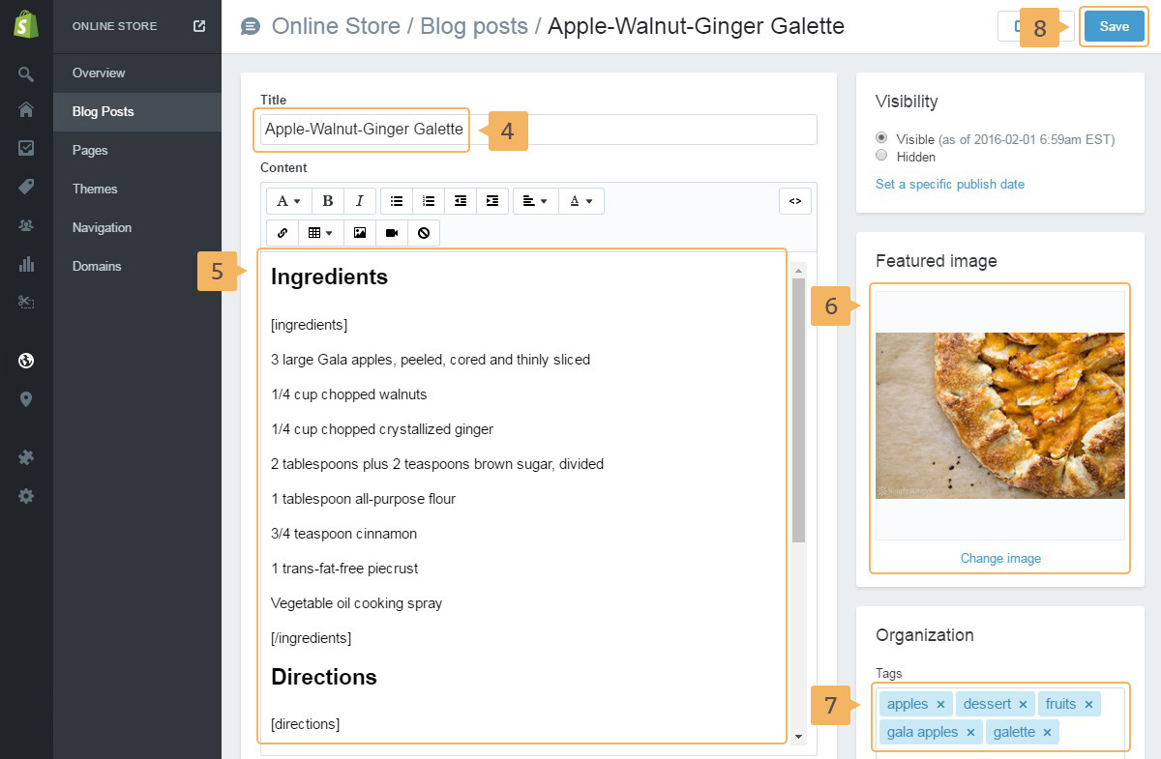Click the bulleted list icon
The width and height of the screenshot is (1161, 759).
(x=397, y=201)
